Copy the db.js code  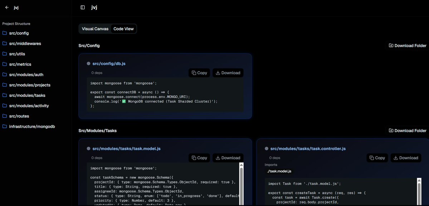coord(199,73)
